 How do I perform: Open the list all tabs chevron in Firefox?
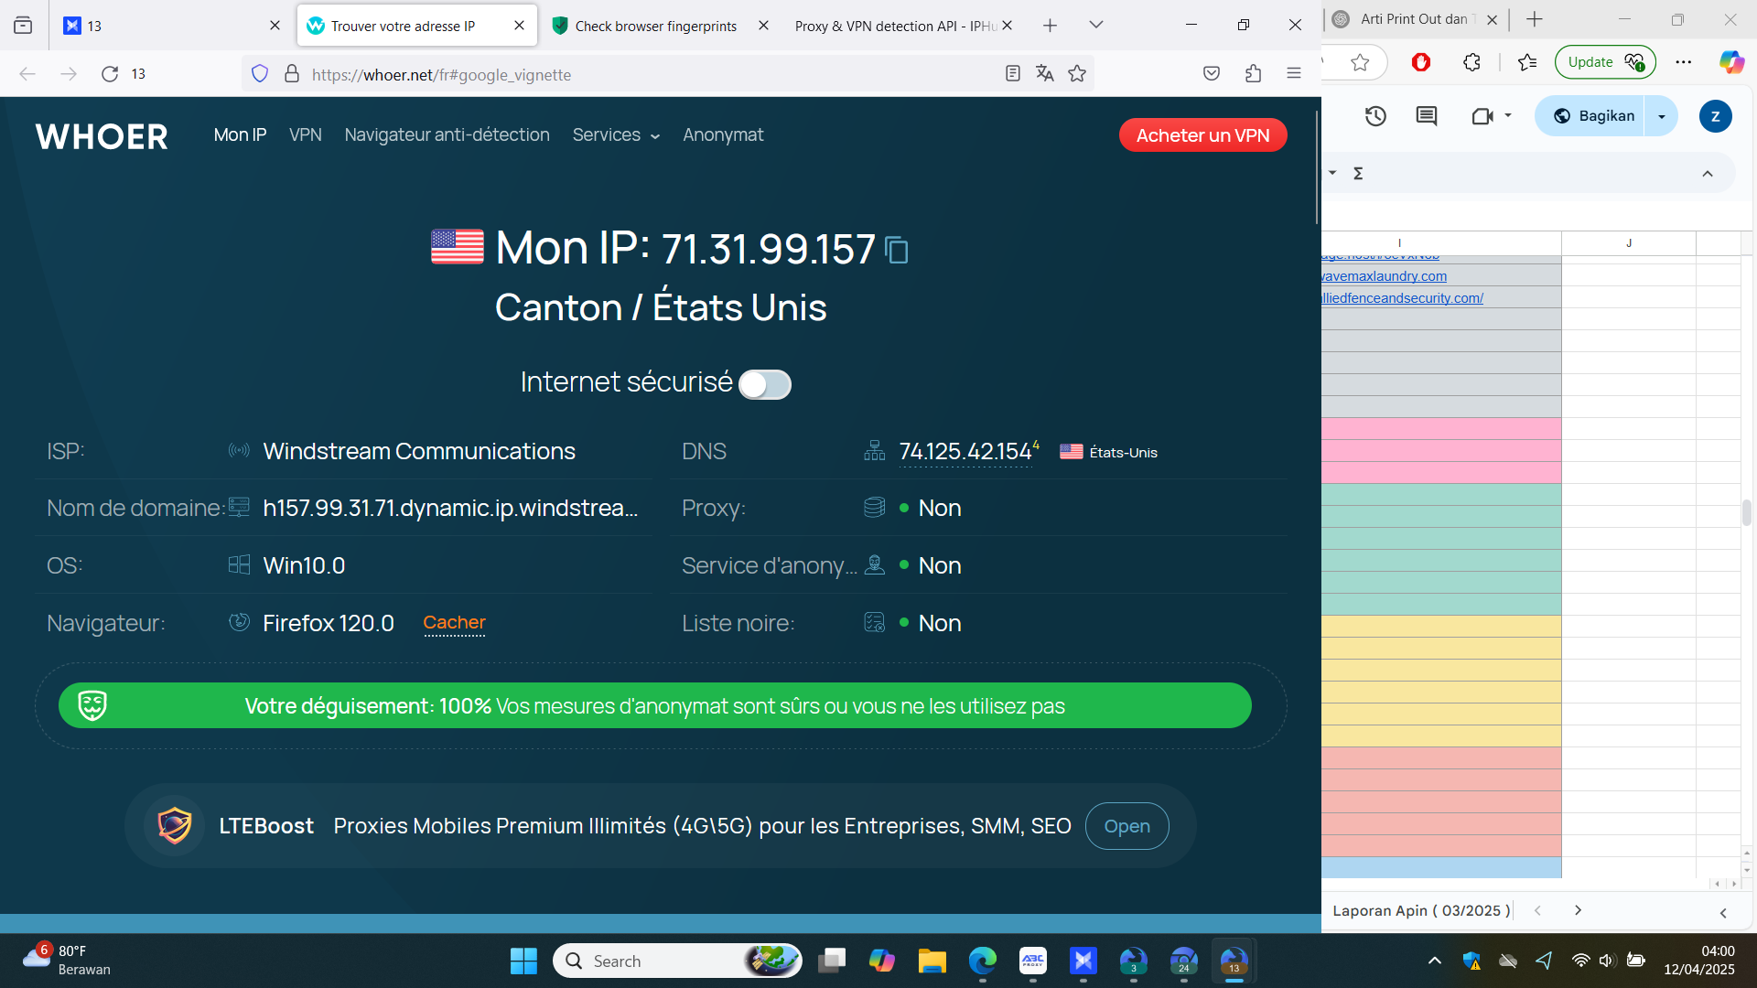pyautogui.click(x=1096, y=26)
